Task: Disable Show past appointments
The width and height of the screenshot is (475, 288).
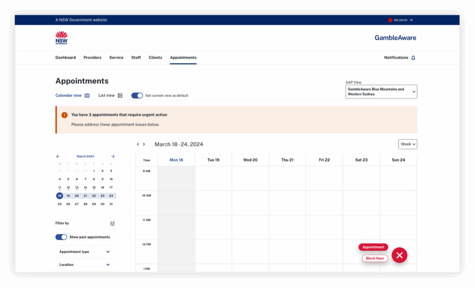Action: (x=61, y=237)
